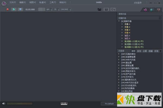Select the [22] 热烈的舞曲 style
Screen dimensions: 163x108
point(128,88)
